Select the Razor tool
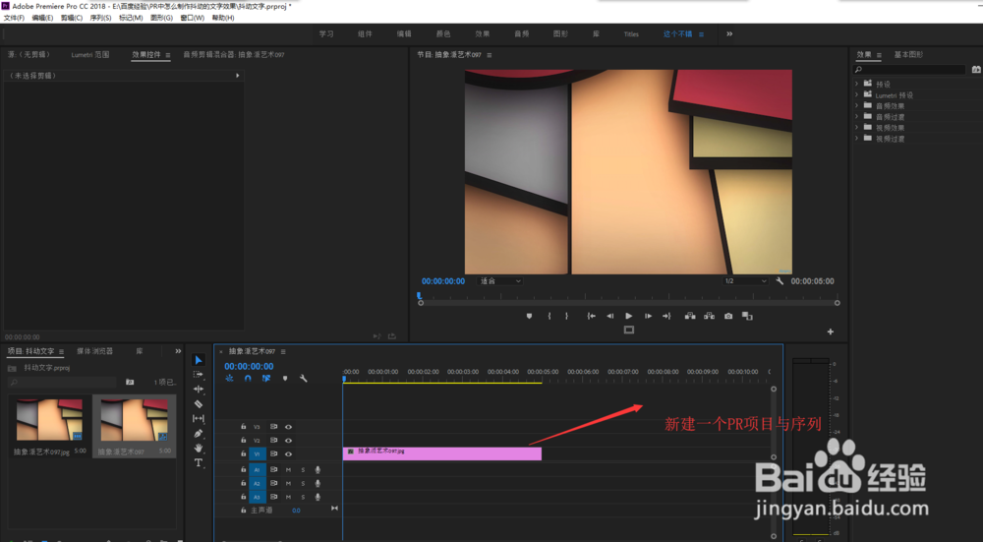Viewport: 983px width, 542px height. click(x=199, y=404)
